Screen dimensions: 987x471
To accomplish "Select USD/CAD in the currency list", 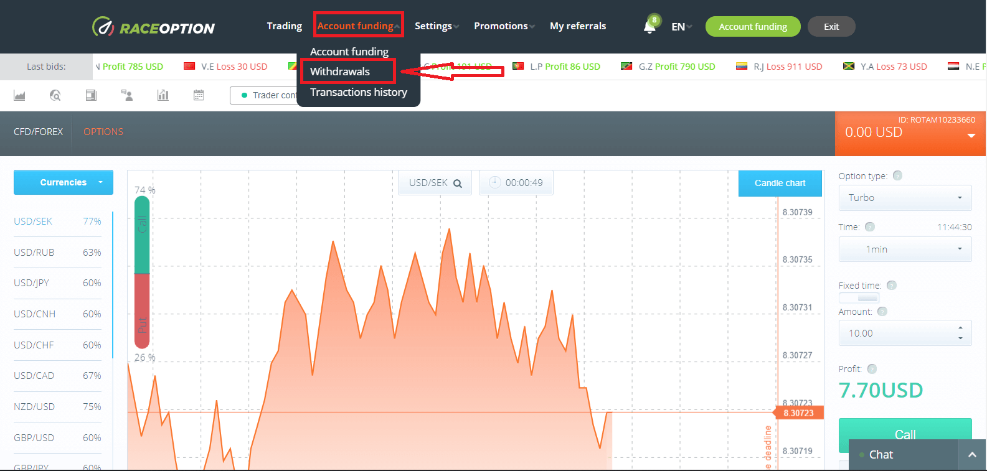I will (x=57, y=376).
